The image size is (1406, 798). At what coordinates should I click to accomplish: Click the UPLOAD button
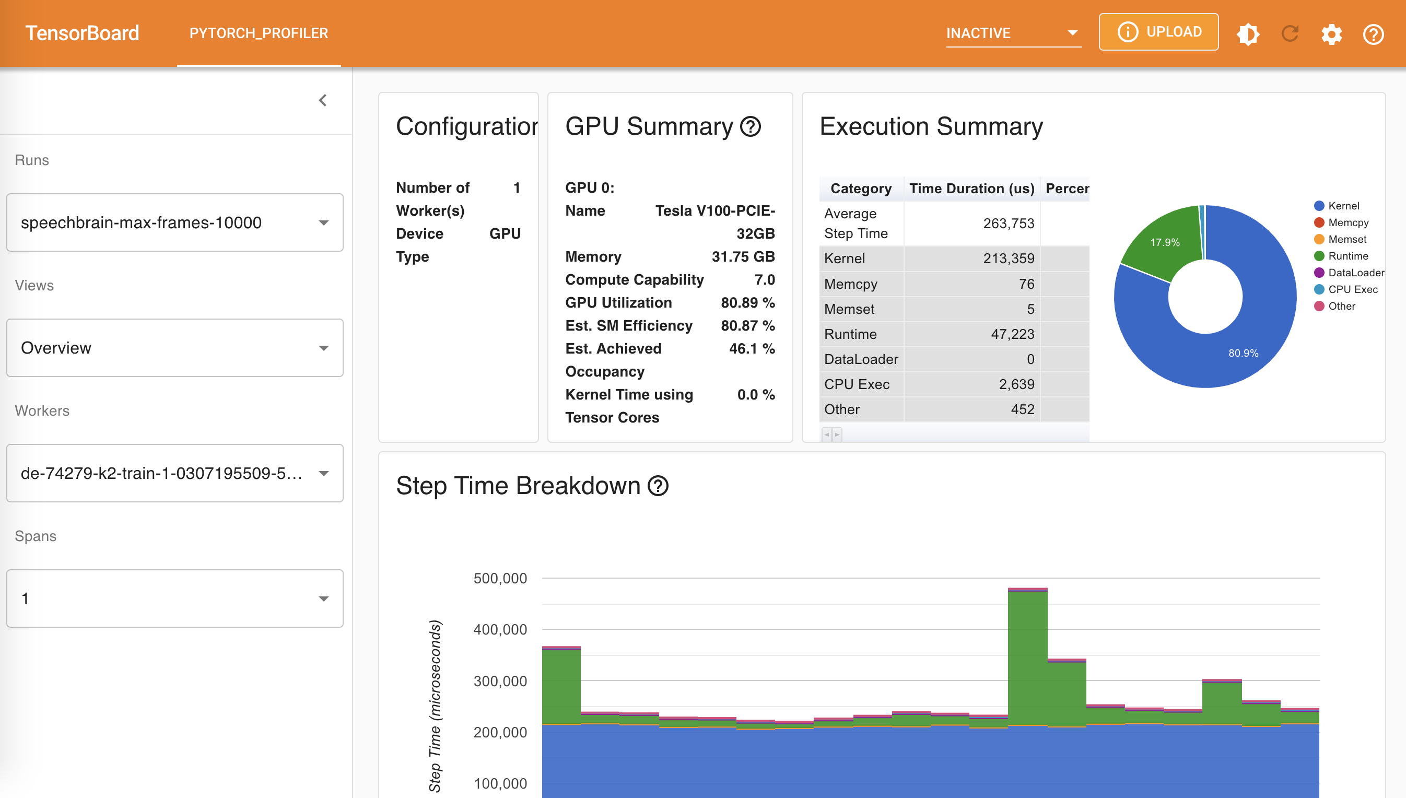point(1158,32)
